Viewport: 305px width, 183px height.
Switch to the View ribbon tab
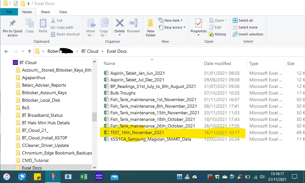[63, 12]
